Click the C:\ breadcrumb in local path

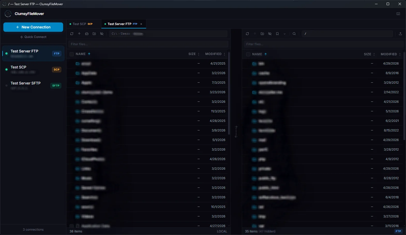point(114,34)
